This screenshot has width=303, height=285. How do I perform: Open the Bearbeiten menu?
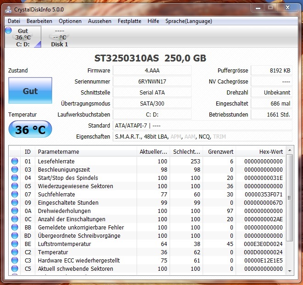coord(39,21)
